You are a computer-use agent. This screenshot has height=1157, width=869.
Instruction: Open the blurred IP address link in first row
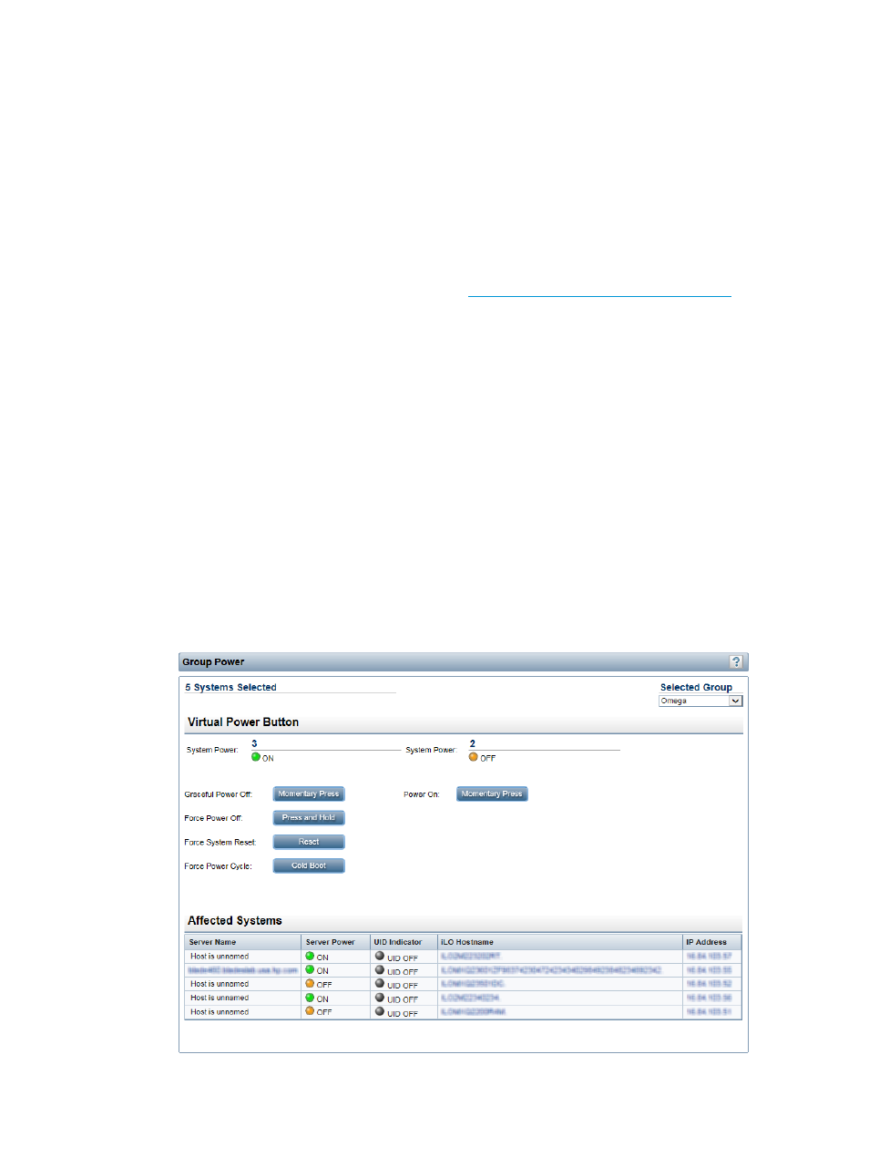pos(709,957)
